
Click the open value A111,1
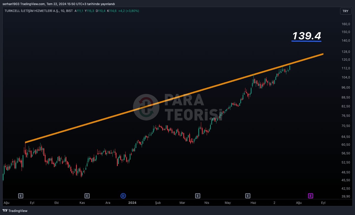[x=79, y=11]
